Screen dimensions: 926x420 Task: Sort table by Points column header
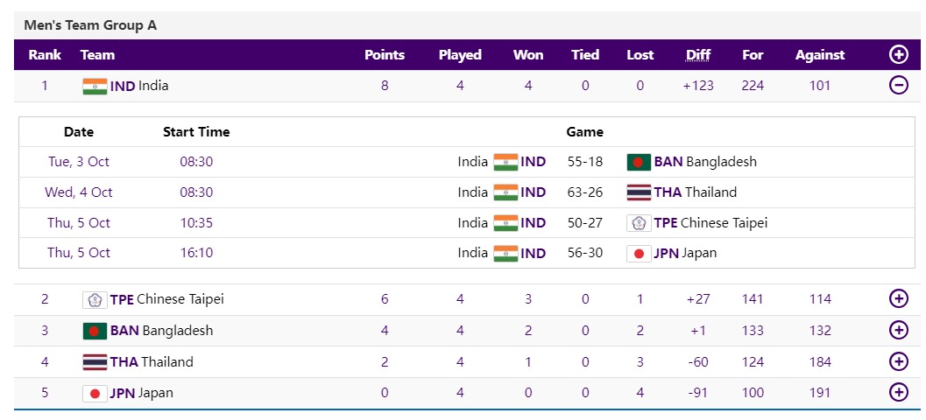pyautogui.click(x=384, y=54)
